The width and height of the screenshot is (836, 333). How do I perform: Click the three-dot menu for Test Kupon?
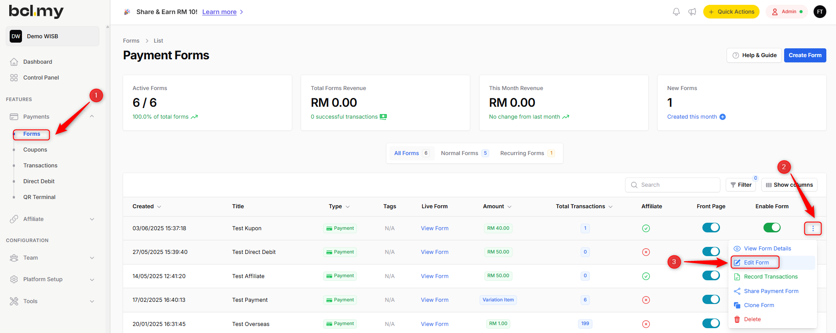pos(813,228)
